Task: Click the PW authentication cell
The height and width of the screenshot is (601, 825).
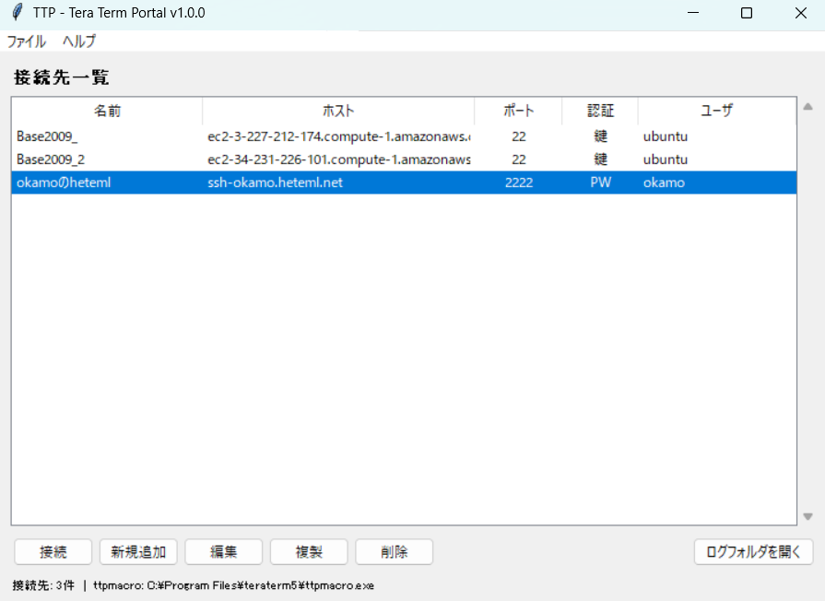Action: tap(600, 183)
